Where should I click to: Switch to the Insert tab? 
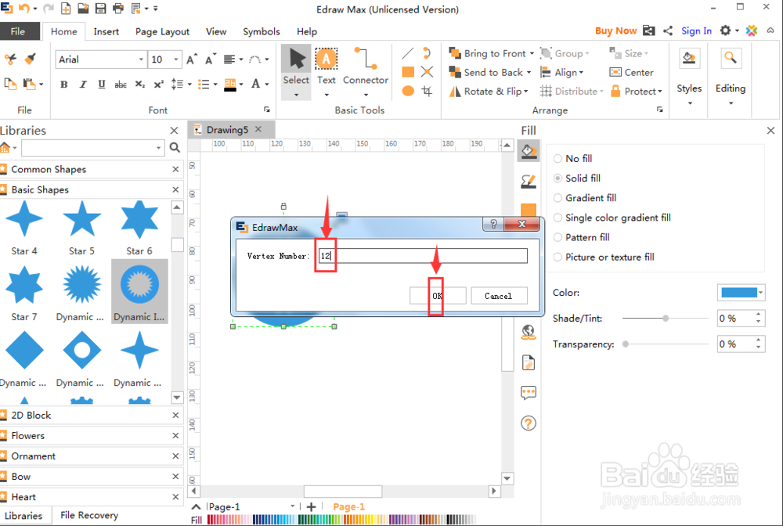pos(106,31)
